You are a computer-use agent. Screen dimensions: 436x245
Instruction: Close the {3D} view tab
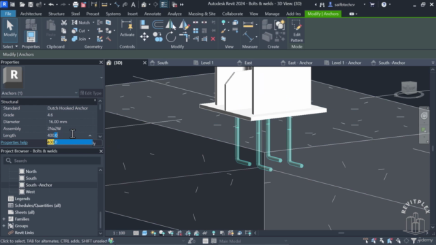tap(144, 63)
